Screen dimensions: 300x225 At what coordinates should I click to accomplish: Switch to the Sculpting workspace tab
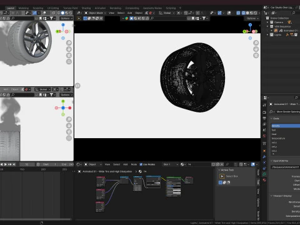38,8
